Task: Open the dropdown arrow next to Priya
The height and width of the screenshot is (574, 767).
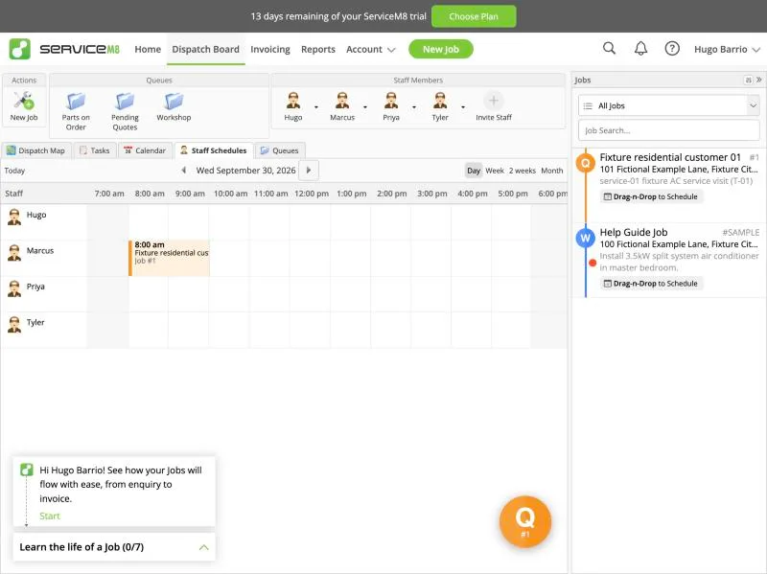Action: pos(414,107)
